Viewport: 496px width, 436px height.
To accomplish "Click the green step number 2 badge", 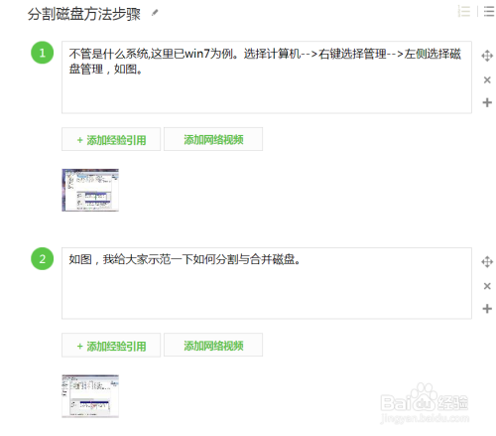I will [43, 259].
